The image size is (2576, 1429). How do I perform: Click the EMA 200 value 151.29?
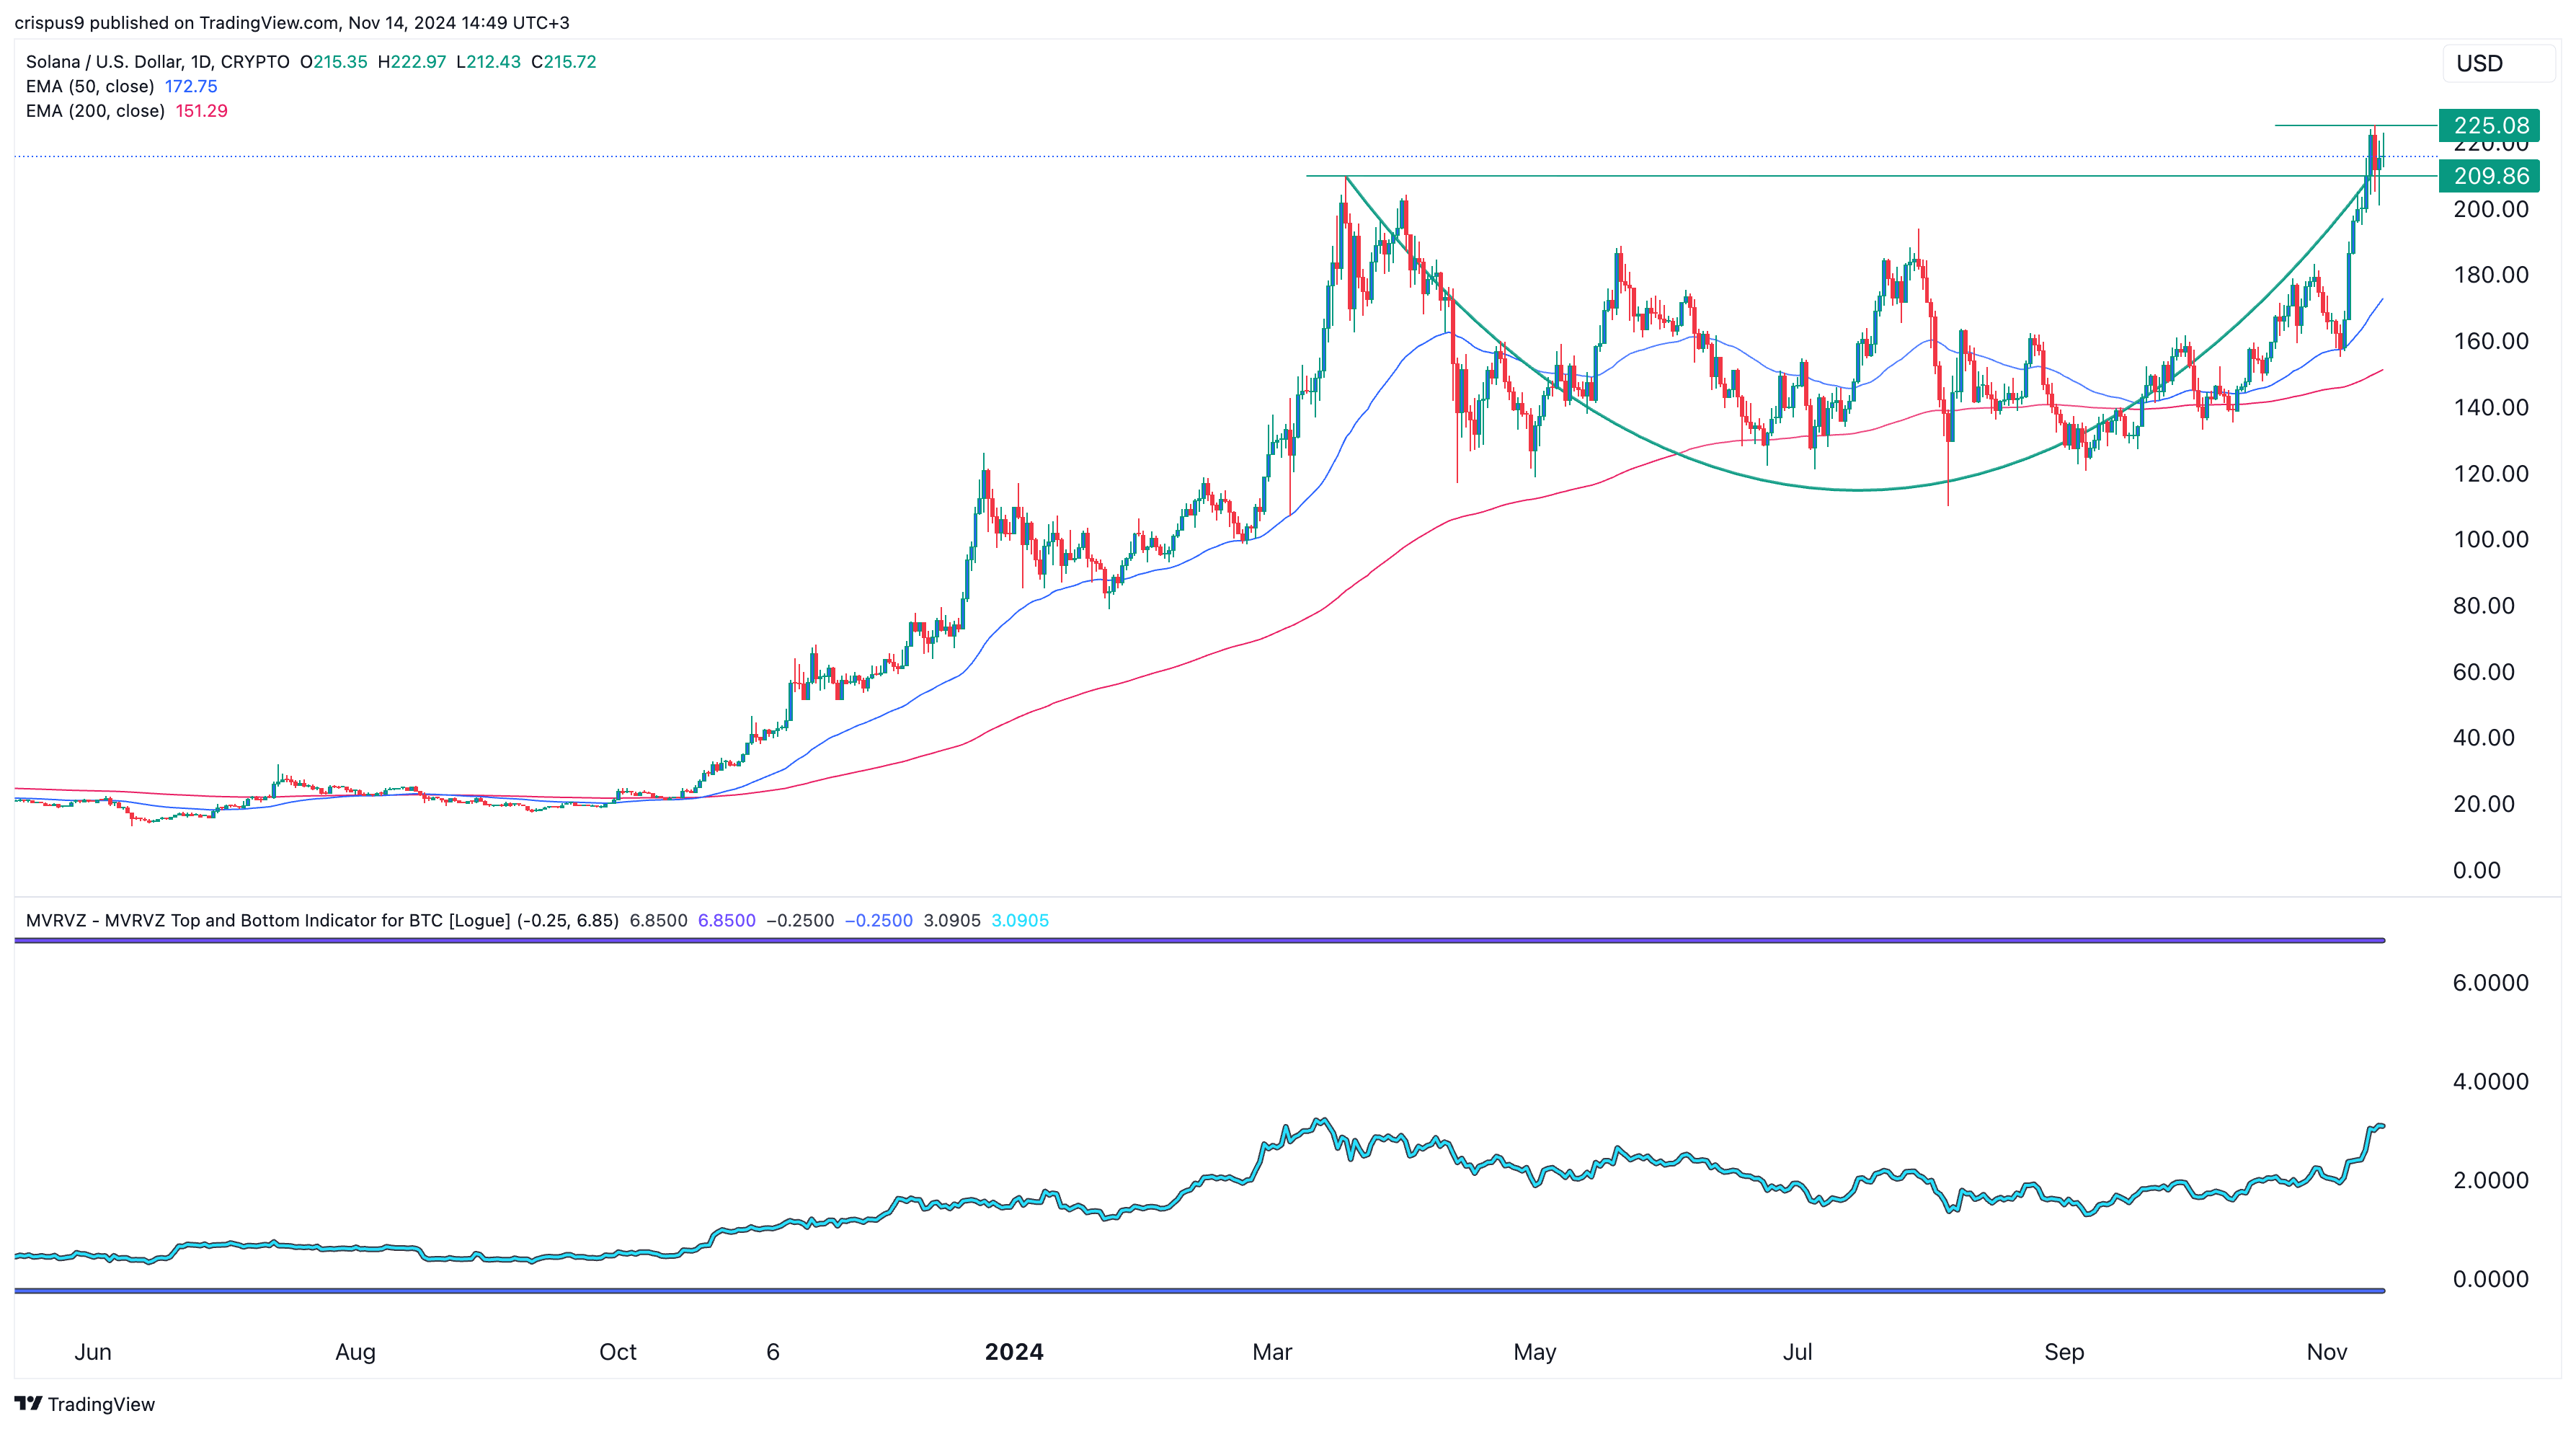tap(202, 111)
